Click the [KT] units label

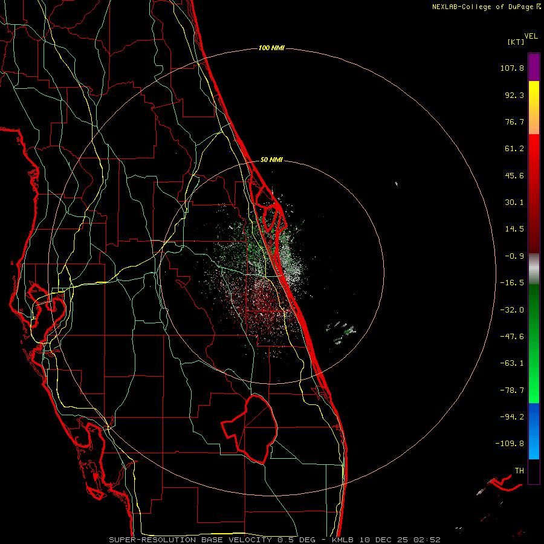[x=516, y=42]
